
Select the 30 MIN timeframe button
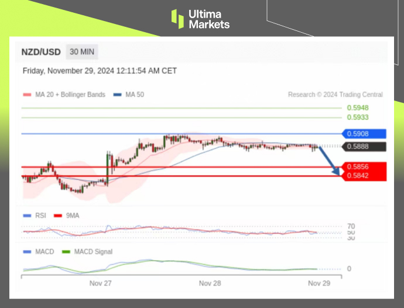(82, 52)
